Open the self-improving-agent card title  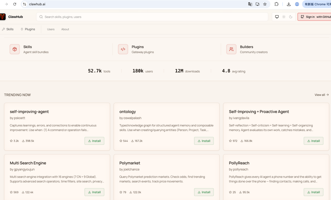tap(29, 112)
